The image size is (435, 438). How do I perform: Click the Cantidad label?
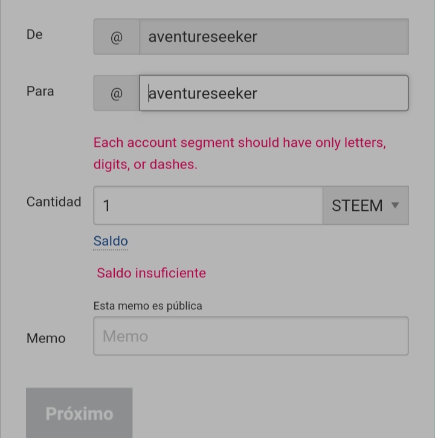tap(54, 202)
